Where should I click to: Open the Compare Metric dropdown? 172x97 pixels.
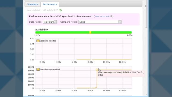click(100, 22)
